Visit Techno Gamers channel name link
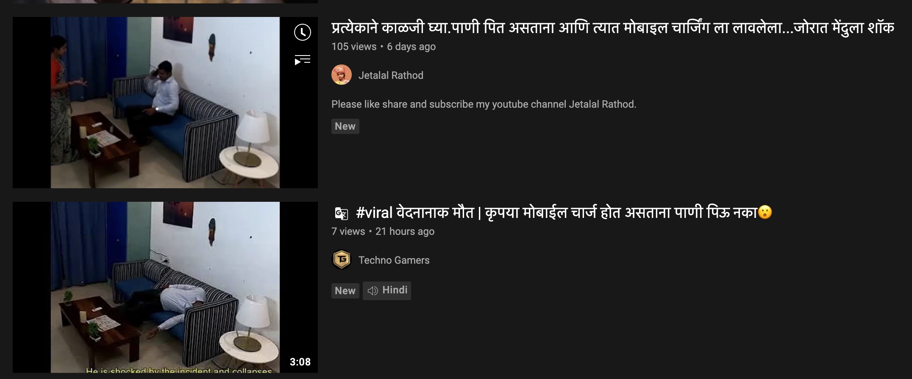This screenshot has height=379, width=912. click(394, 260)
